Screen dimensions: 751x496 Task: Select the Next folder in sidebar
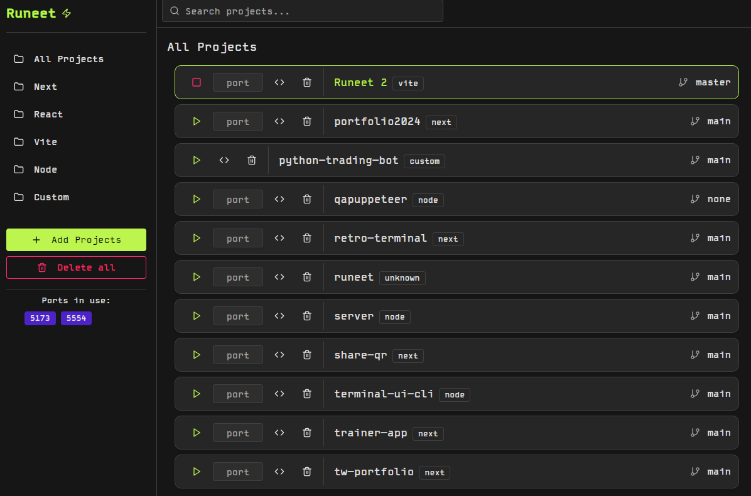[45, 87]
